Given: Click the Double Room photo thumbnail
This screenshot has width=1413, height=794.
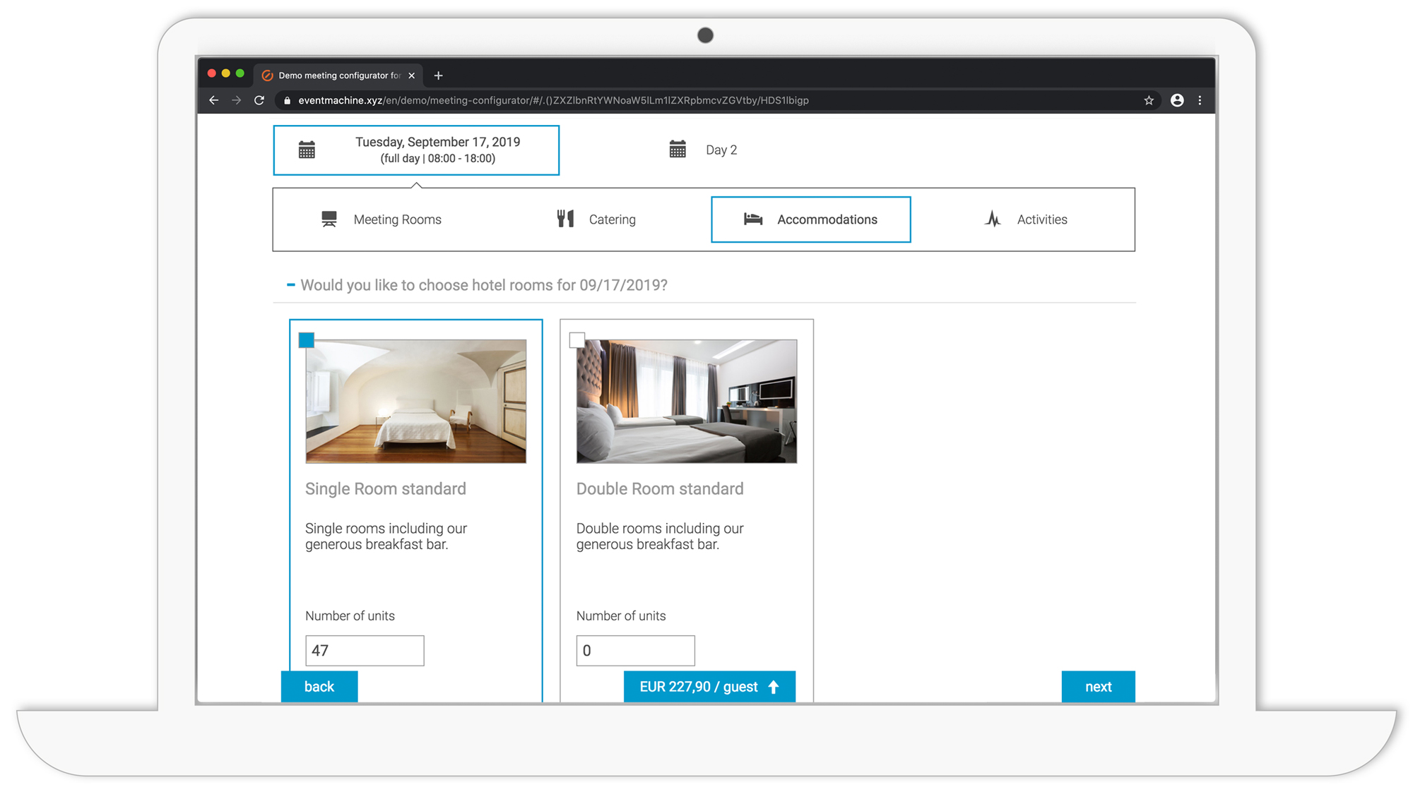Looking at the screenshot, I should 687,401.
